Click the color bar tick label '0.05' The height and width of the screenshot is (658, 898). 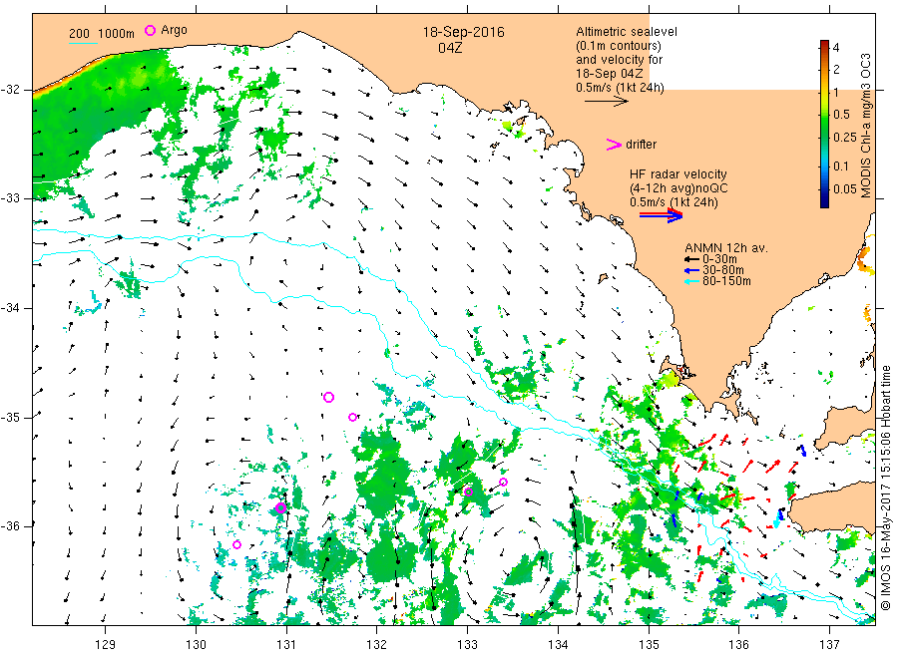[x=844, y=189]
